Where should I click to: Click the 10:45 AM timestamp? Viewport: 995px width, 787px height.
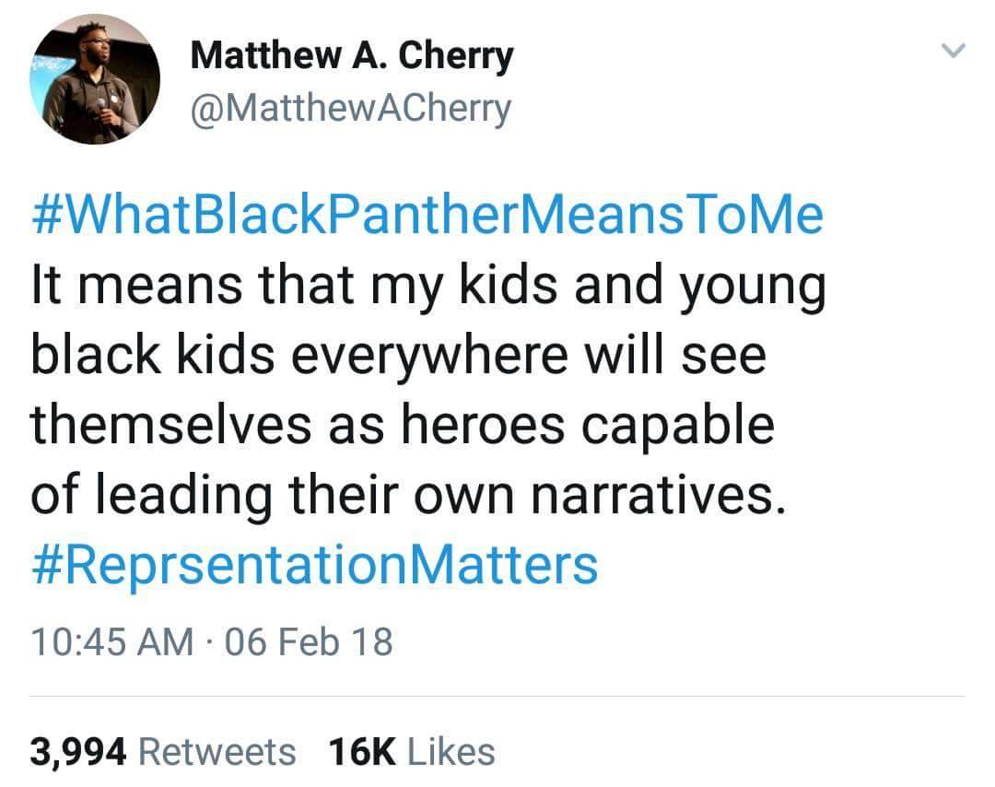[x=111, y=641]
